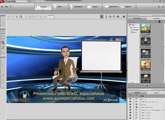Toggle lock of the actor child row

pos(137,102)
